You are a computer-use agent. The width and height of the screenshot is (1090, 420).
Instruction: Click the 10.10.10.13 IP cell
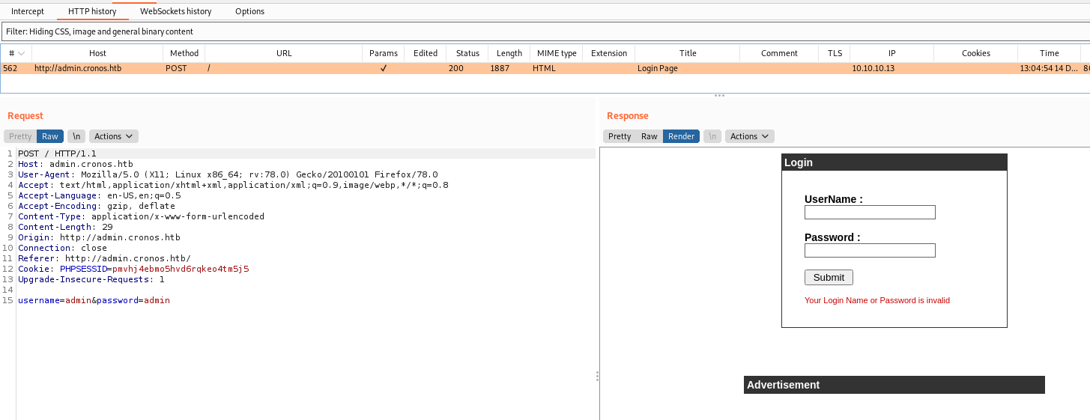[x=873, y=68]
